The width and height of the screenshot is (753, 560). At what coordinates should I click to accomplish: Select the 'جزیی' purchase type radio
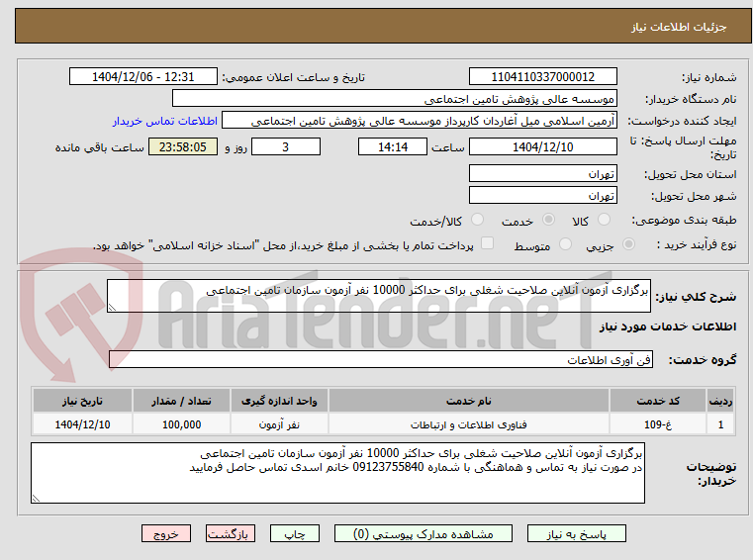pos(628,244)
